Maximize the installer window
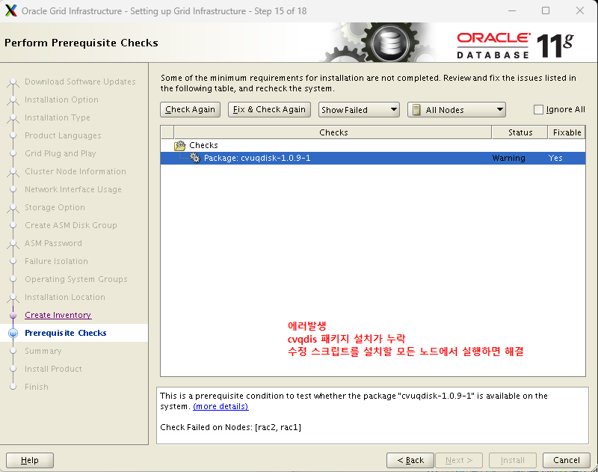598x472 pixels. coord(546,10)
